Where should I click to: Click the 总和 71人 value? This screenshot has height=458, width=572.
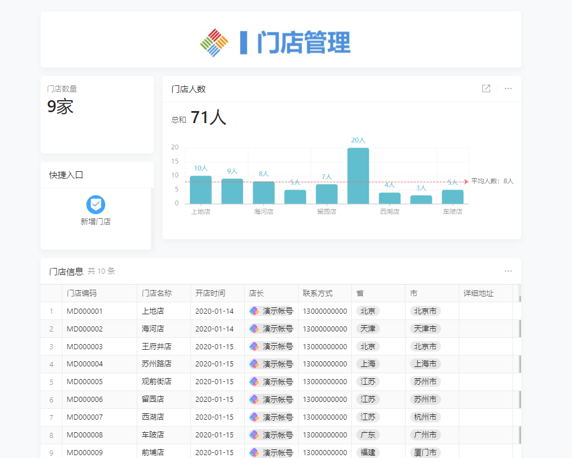[x=206, y=117]
